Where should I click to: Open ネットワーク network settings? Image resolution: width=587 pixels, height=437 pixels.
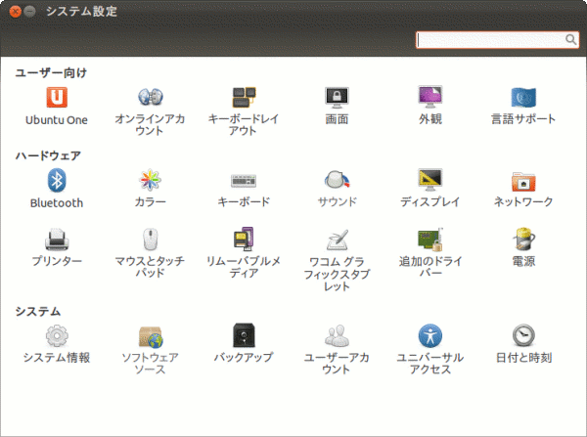[x=523, y=182]
